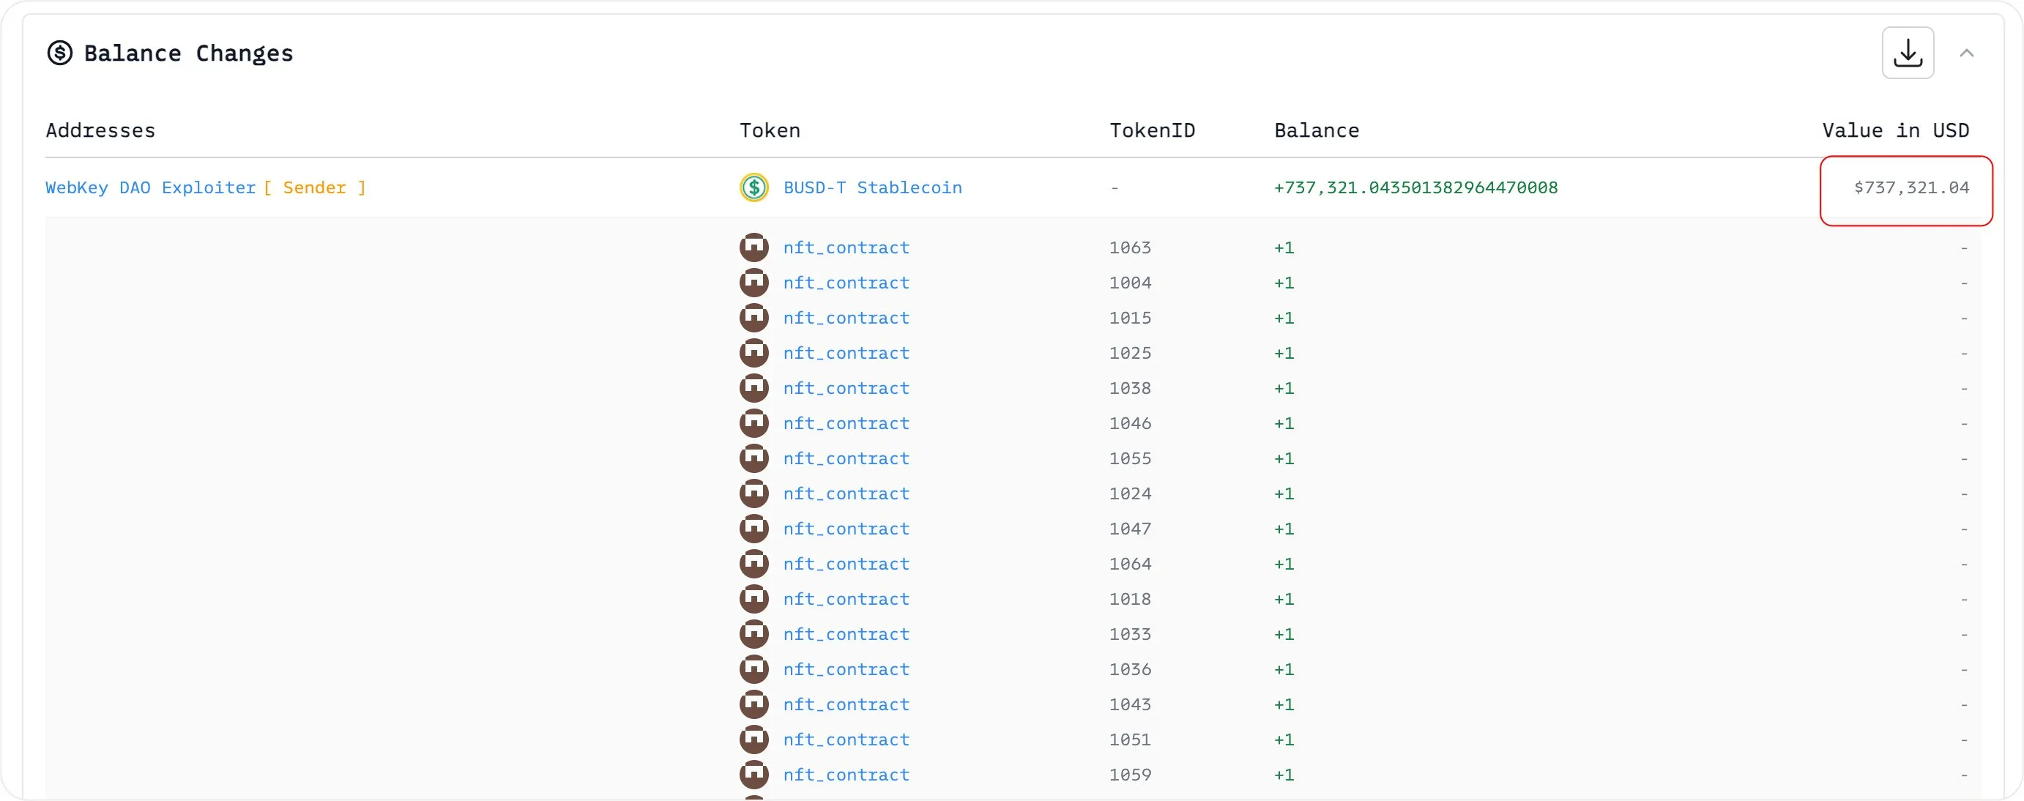Click nft_contract icon for token 1055
The width and height of the screenshot is (2024, 801).
(x=754, y=458)
